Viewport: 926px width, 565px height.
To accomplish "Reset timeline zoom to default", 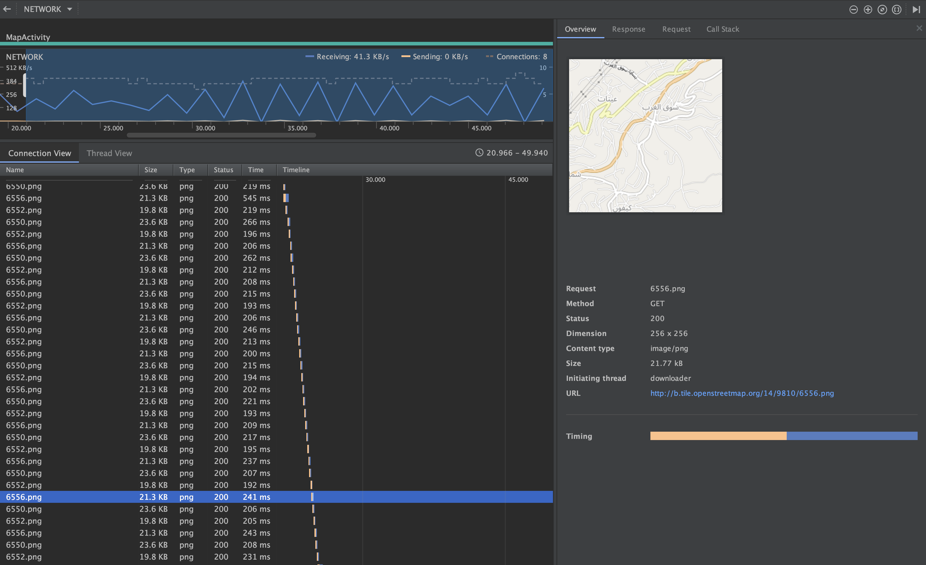I will [882, 10].
